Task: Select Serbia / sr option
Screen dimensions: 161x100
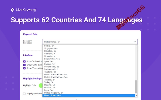Action: click(89, 46)
